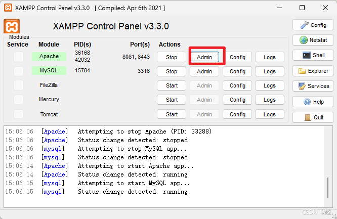
Task: Click Apache ports 8081, 8443
Action: tap(136, 57)
